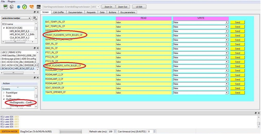Click the orange heart diagnostic icon
Viewport: 261px width, 134px height.
tap(32, 7)
